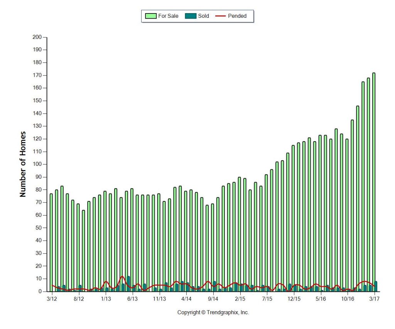Click the For Sale bar above 2/15
Image resolution: width=395 pixels, height=329 pixels.
(239, 234)
